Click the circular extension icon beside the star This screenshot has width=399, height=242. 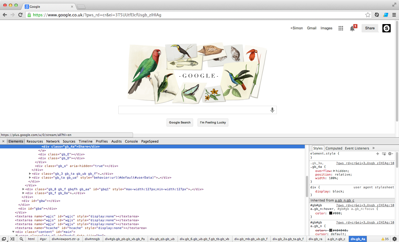point(377,15)
